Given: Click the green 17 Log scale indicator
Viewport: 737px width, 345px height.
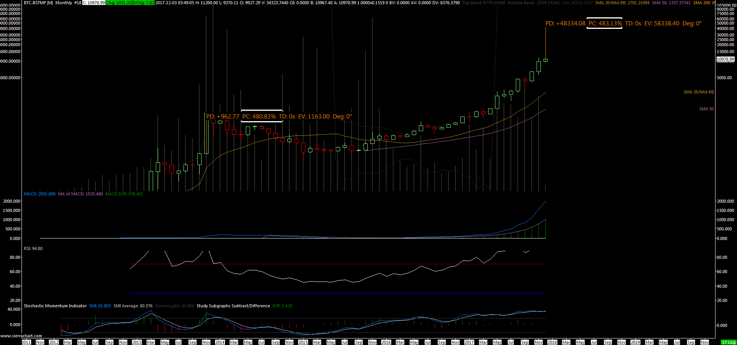Looking at the screenshot, I should (x=729, y=342).
